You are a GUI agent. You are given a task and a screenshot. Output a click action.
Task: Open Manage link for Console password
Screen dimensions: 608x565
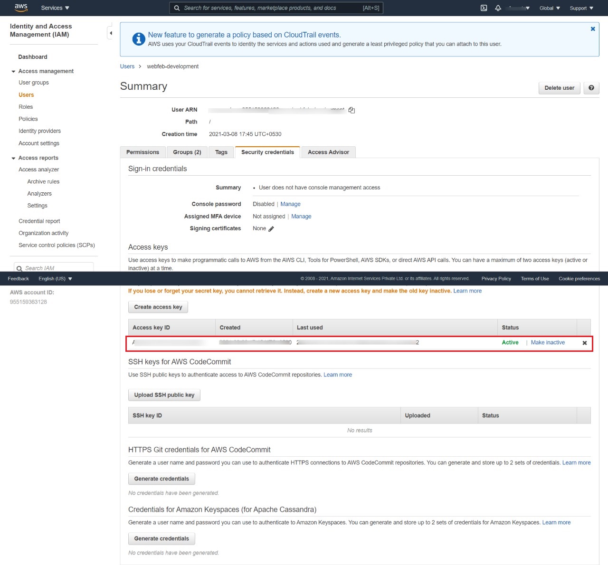click(x=290, y=204)
